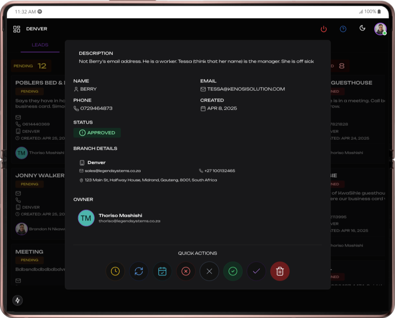Open the grid menu beside DENVER
The width and height of the screenshot is (395, 318).
coord(16,29)
